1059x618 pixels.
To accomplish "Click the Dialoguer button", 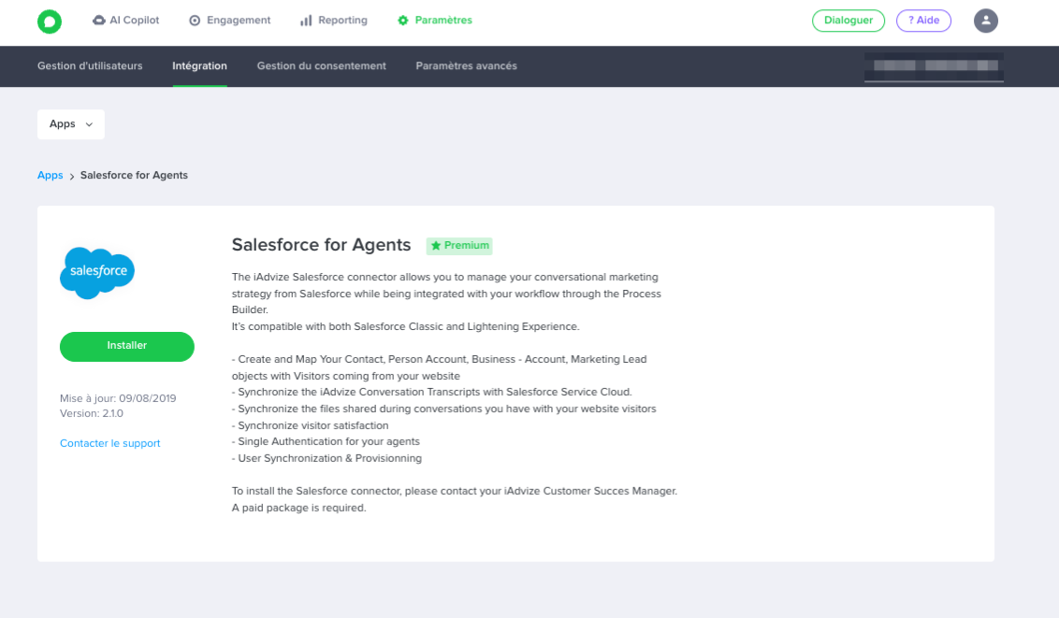I will click(849, 21).
